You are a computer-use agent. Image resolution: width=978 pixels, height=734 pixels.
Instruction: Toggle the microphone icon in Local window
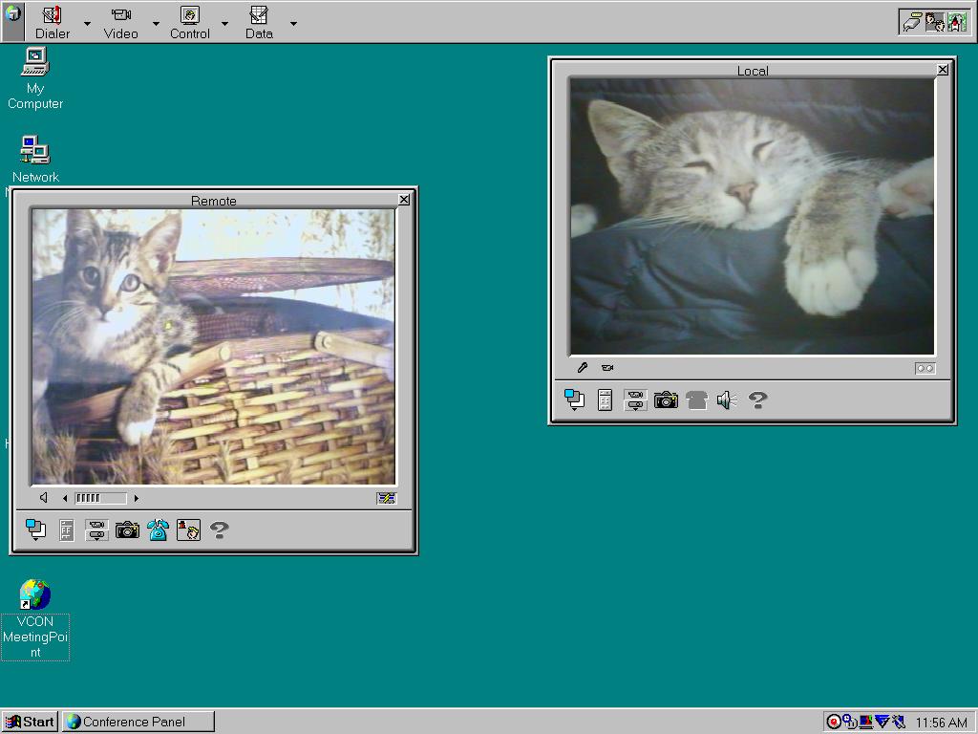tap(583, 368)
